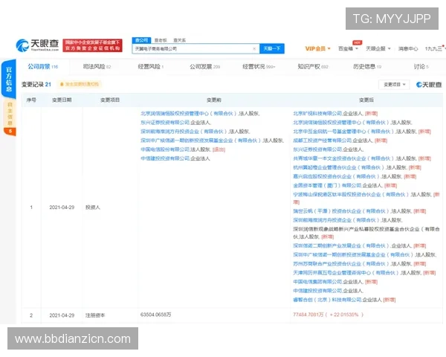Select the 注册资本 change item cell

tap(95, 315)
